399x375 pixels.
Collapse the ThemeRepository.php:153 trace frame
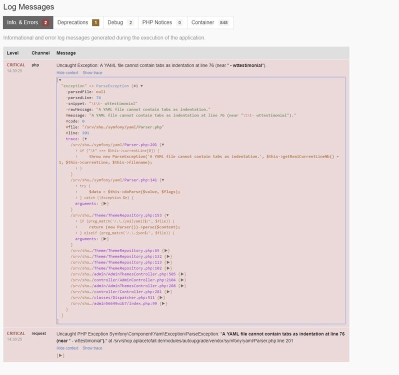tap(167, 215)
